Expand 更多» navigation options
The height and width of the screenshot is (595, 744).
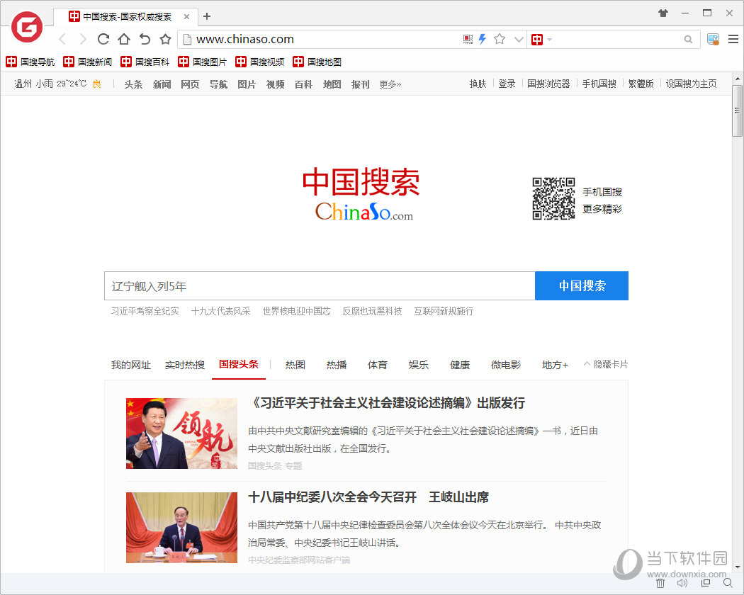pyautogui.click(x=390, y=84)
